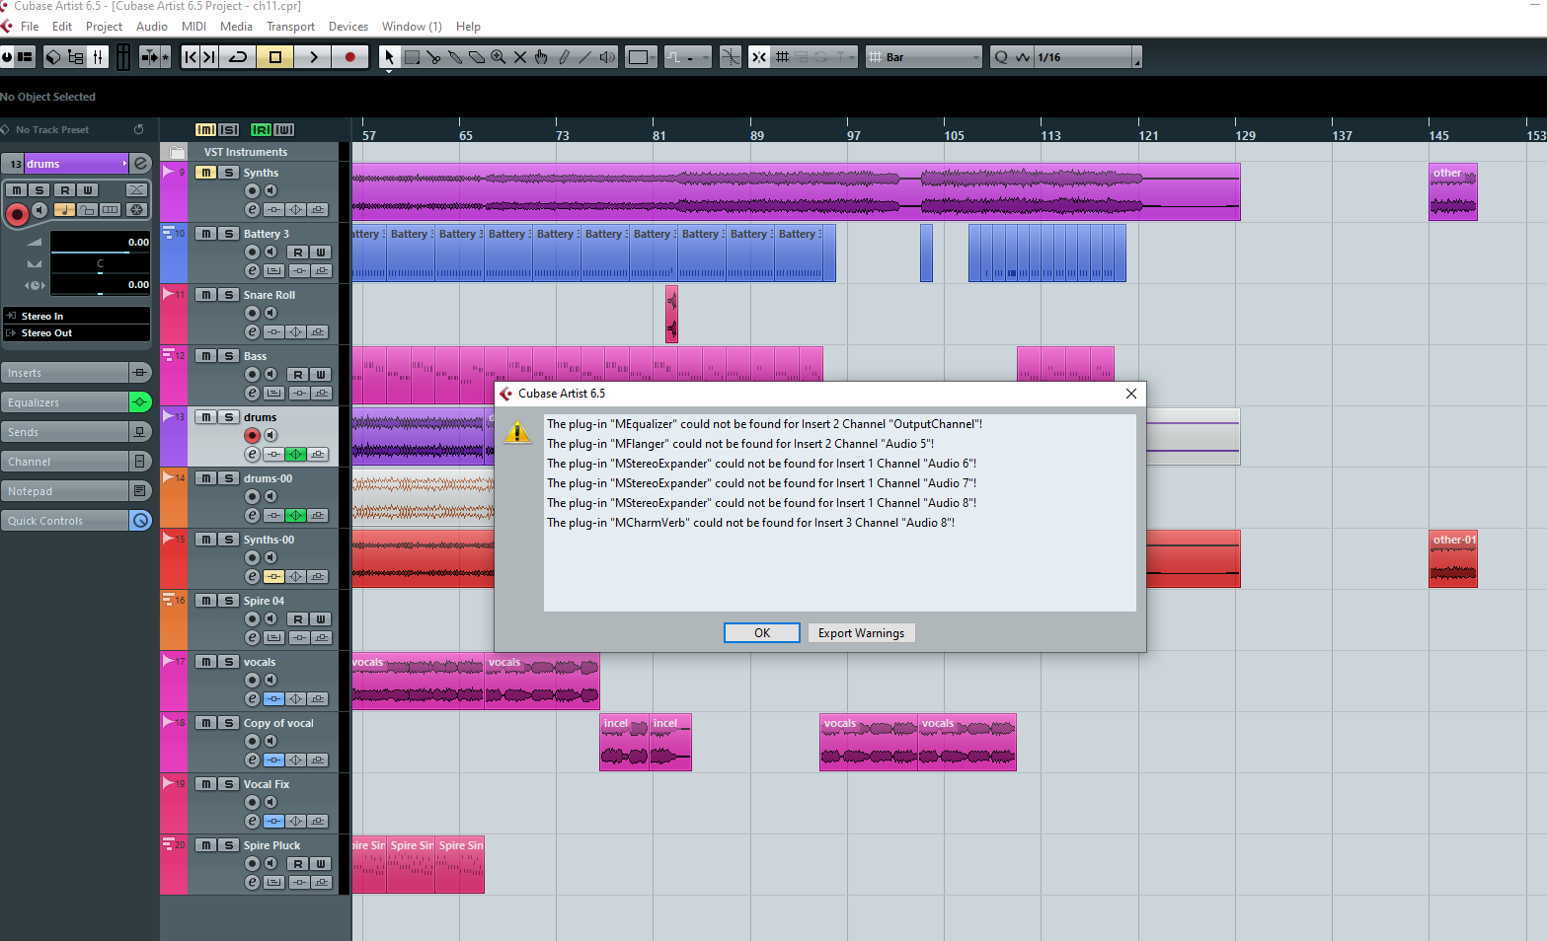Image resolution: width=1547 pixels, height=941 pixels.
Task: Open Stereo Out output routing selector
Action: (77, 333)
